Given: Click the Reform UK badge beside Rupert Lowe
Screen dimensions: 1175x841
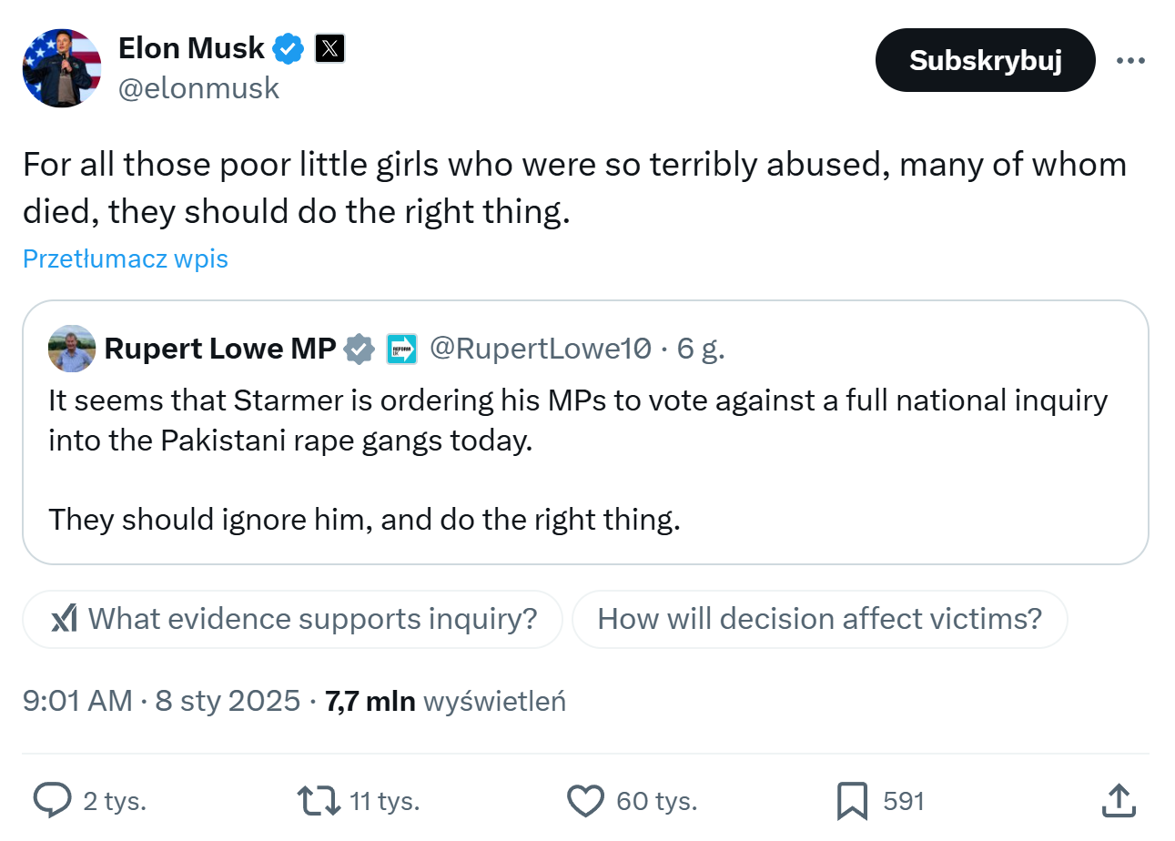Looking at the screenshot, I should click(401, 349).
